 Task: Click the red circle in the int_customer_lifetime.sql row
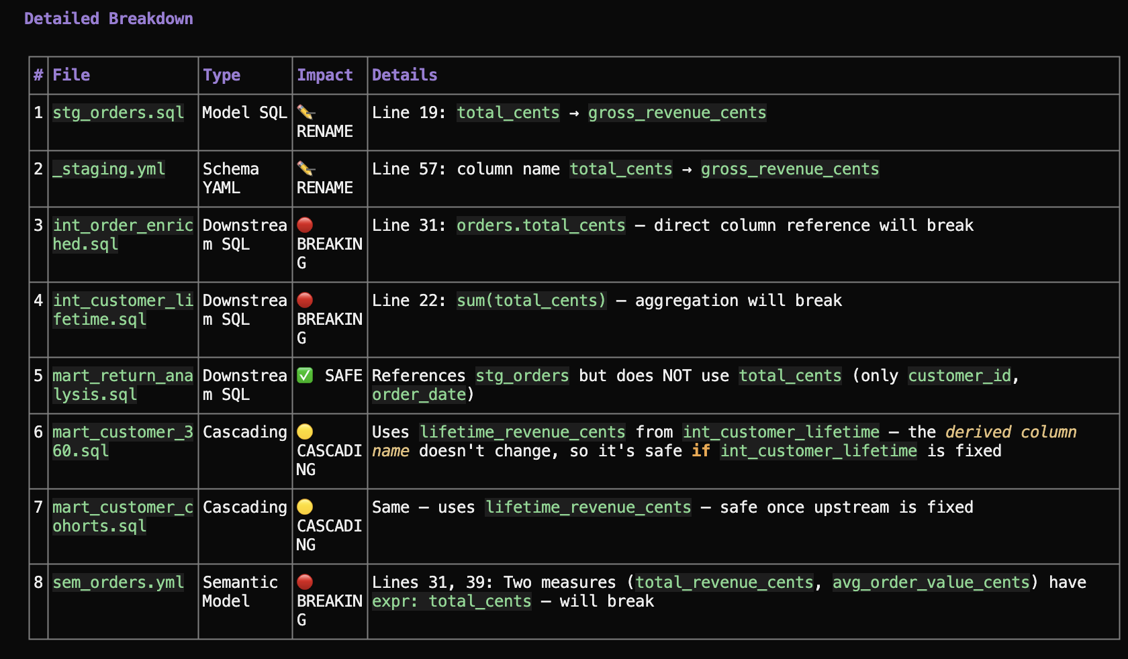[305, 301]
